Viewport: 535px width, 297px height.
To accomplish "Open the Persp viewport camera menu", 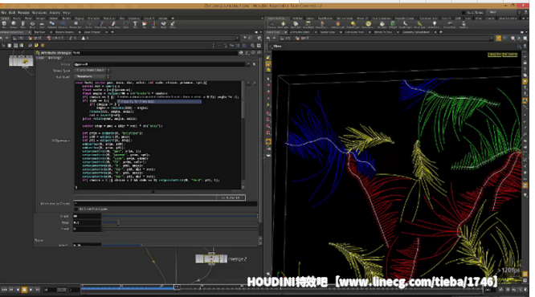I will point(494,55).
